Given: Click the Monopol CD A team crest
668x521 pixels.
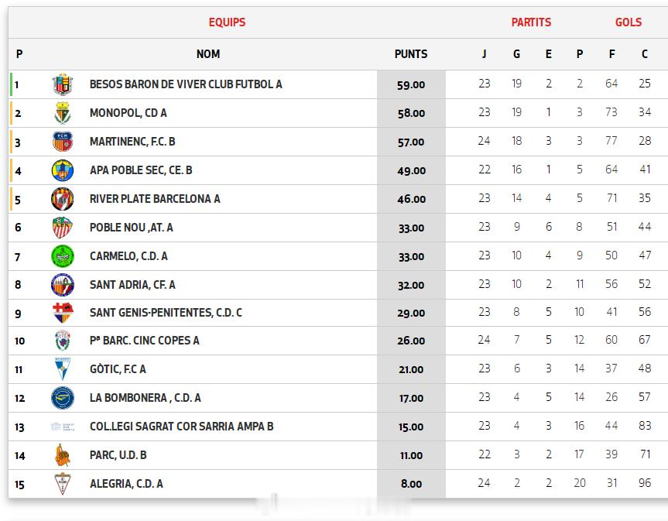Looking at the screenshot, I should click(62, 113).
